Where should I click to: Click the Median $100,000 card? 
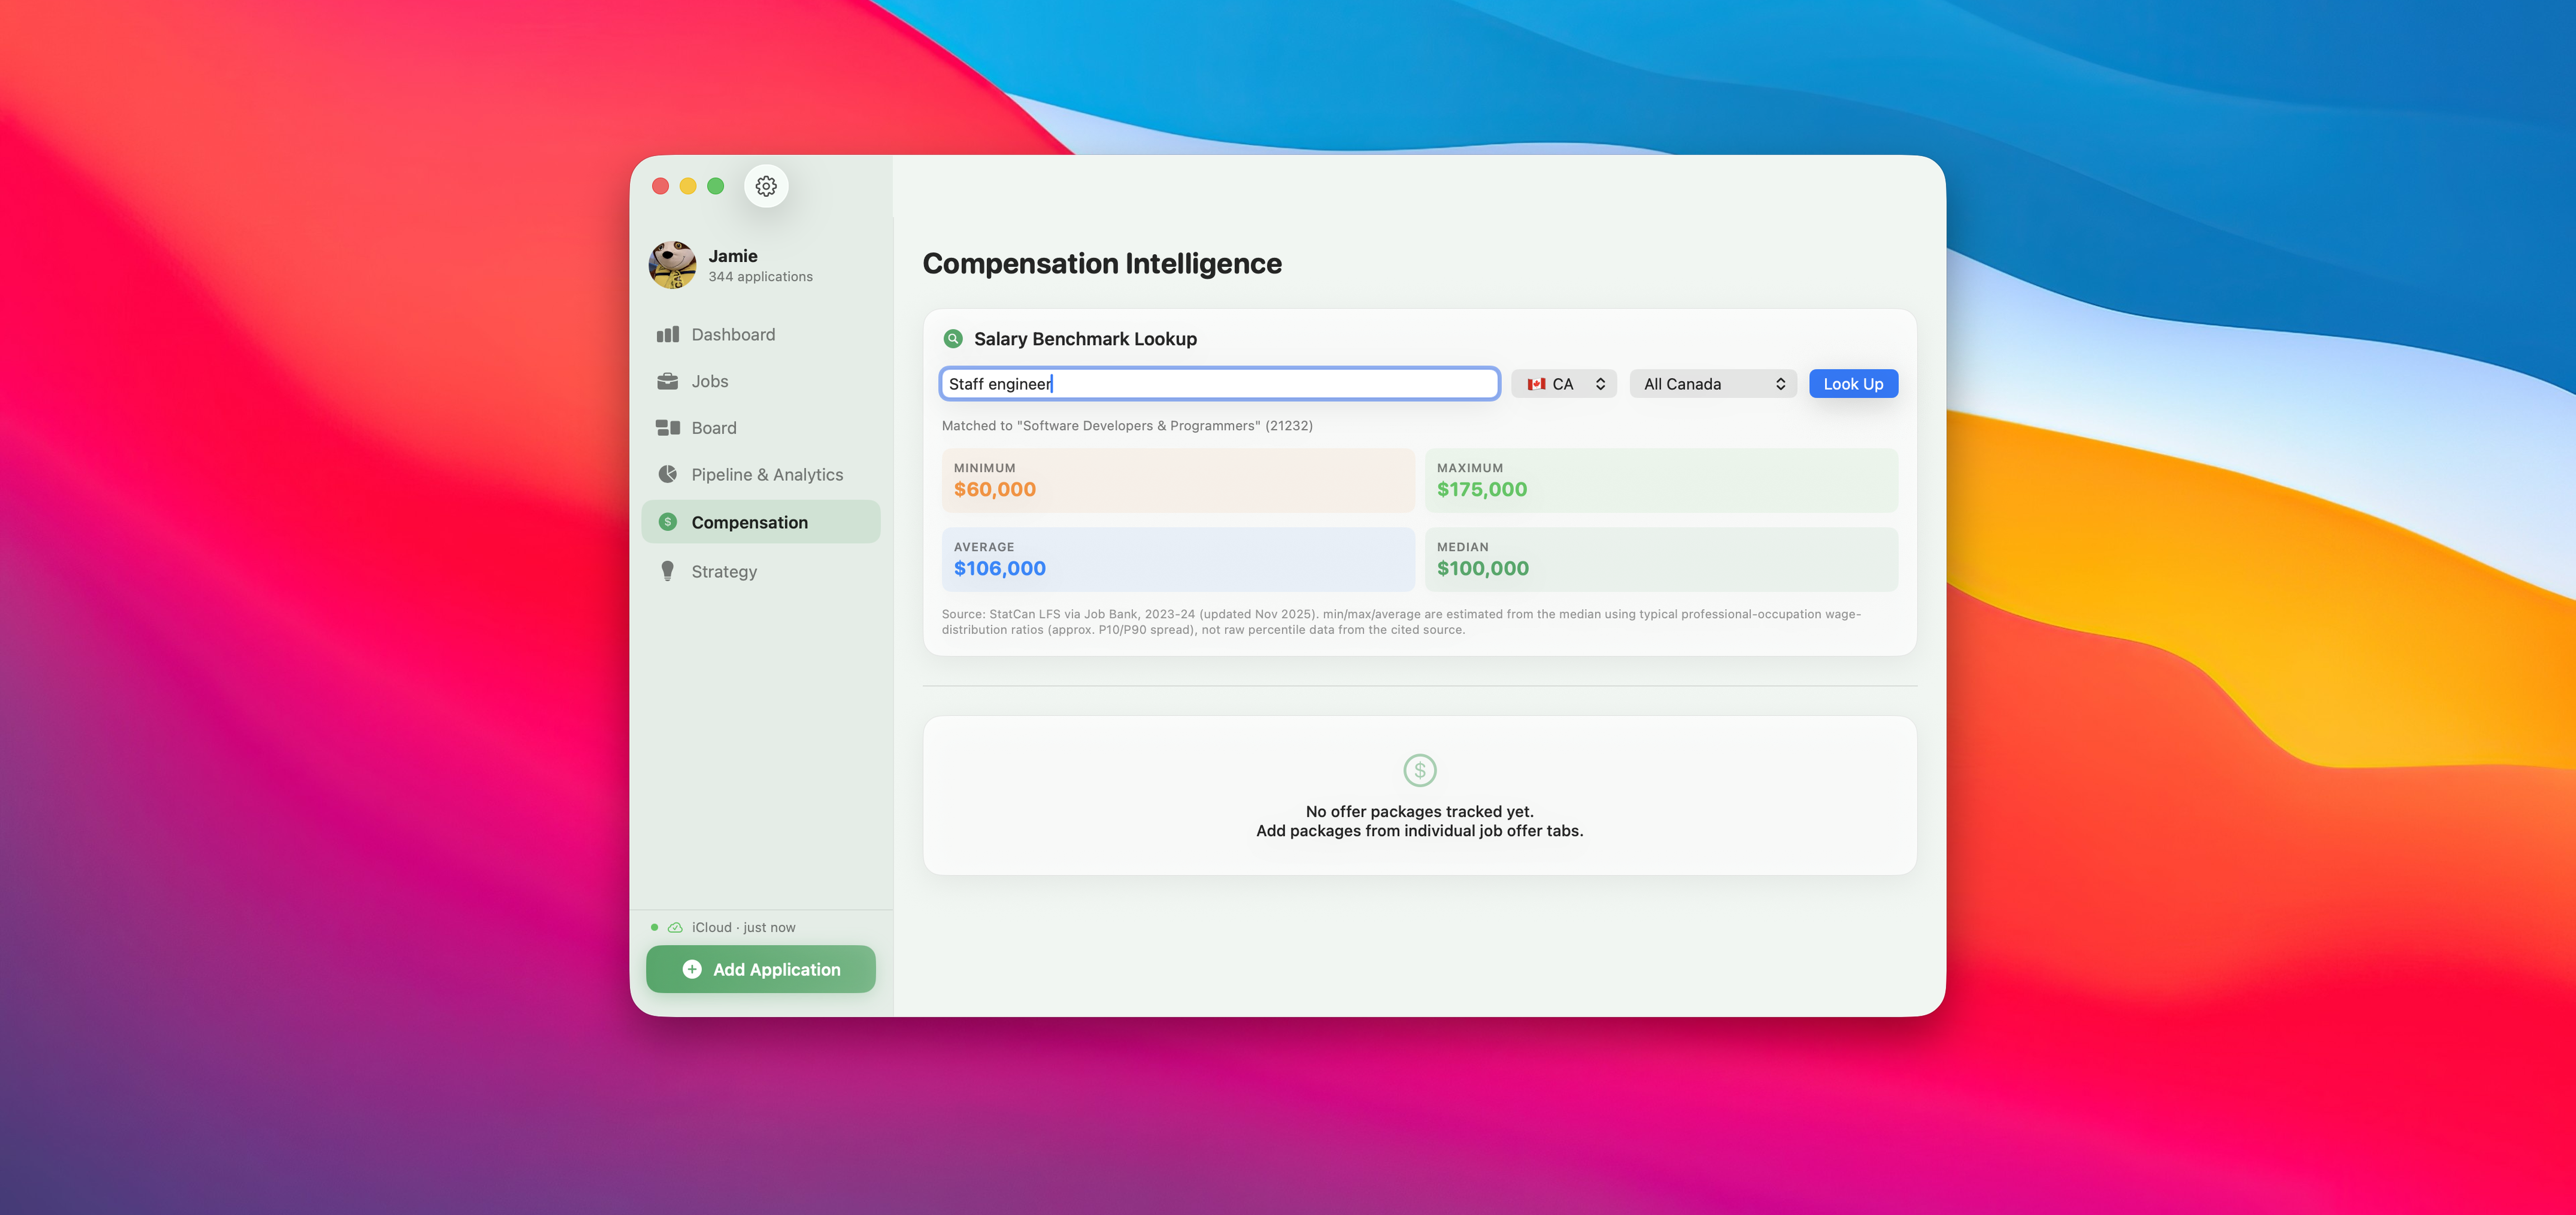pyautogui.click(x=1661, y=559)
